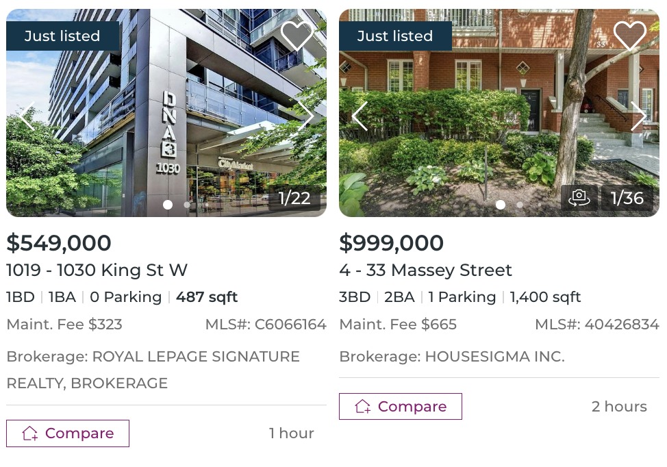Show next photo of 1030 King St W
667x467 pixels.
(x=307, y=116)
